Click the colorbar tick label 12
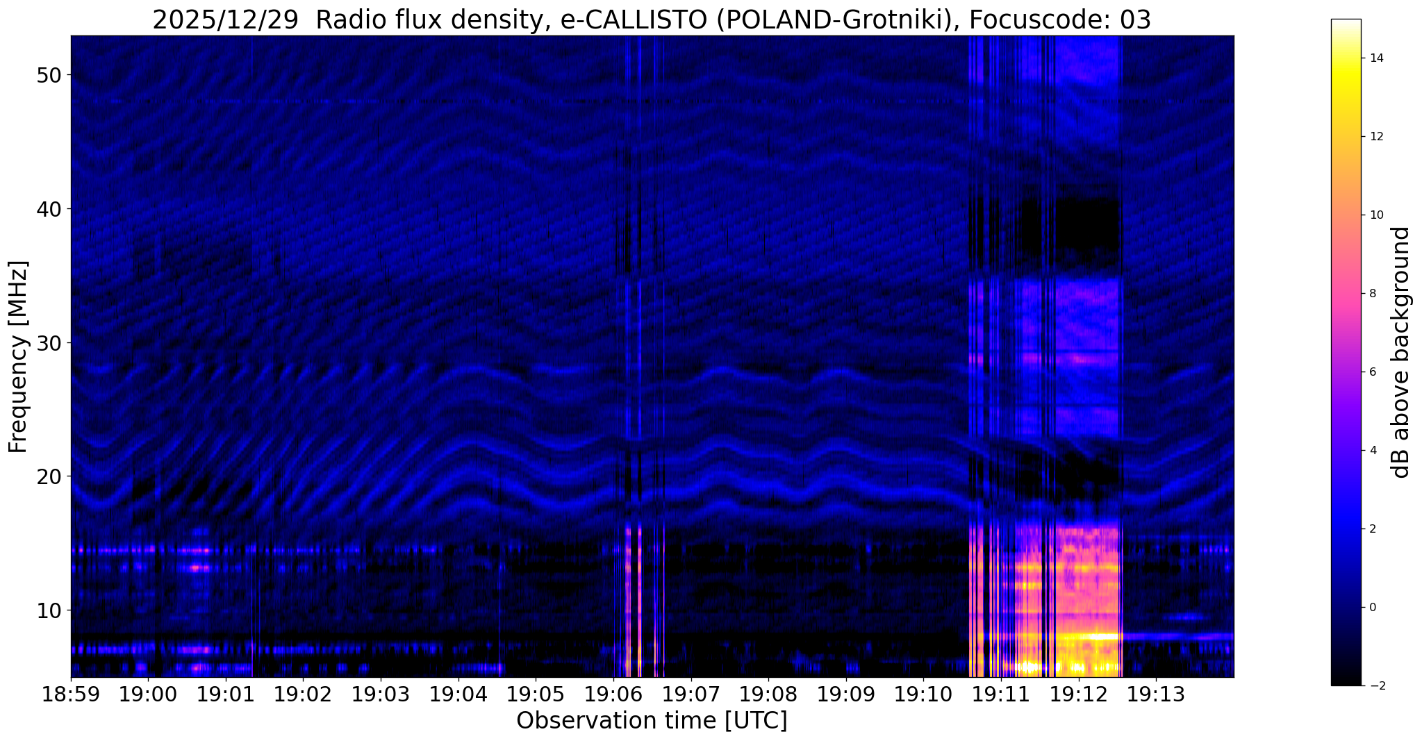 [x=1375, y=136]
